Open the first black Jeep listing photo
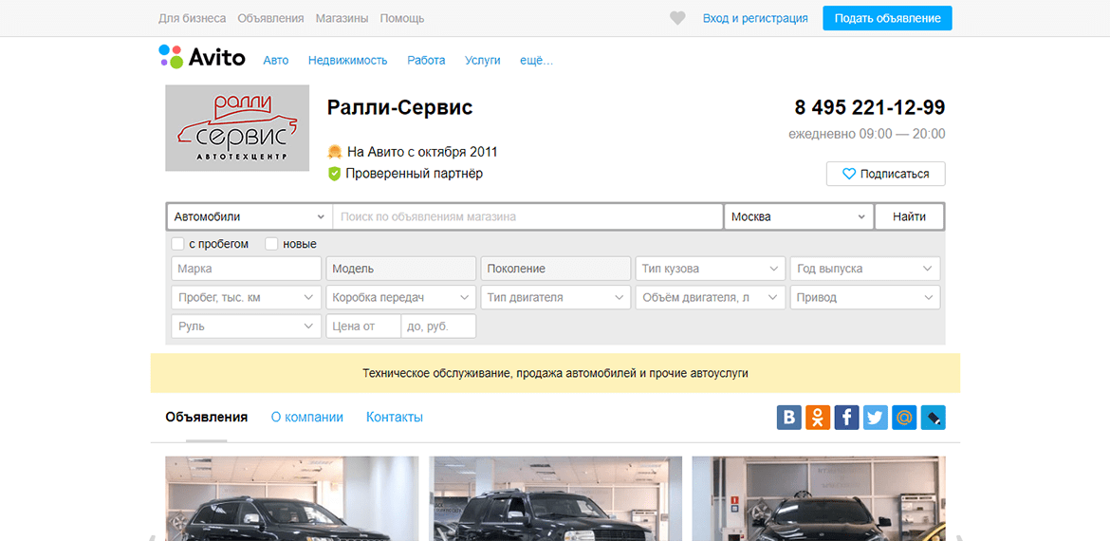The image size is (1110, 541). [x=291, y=498]
